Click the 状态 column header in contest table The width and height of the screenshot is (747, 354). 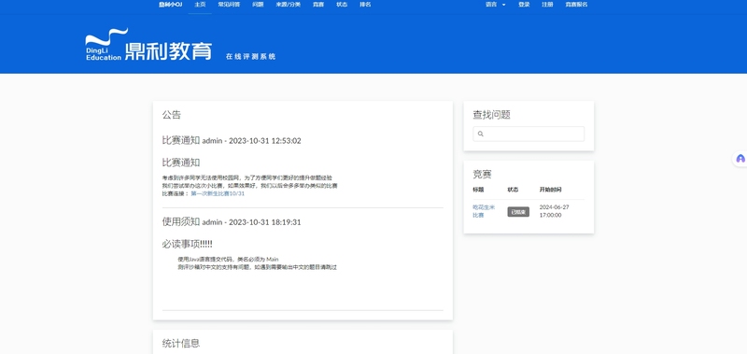point(513,190)
